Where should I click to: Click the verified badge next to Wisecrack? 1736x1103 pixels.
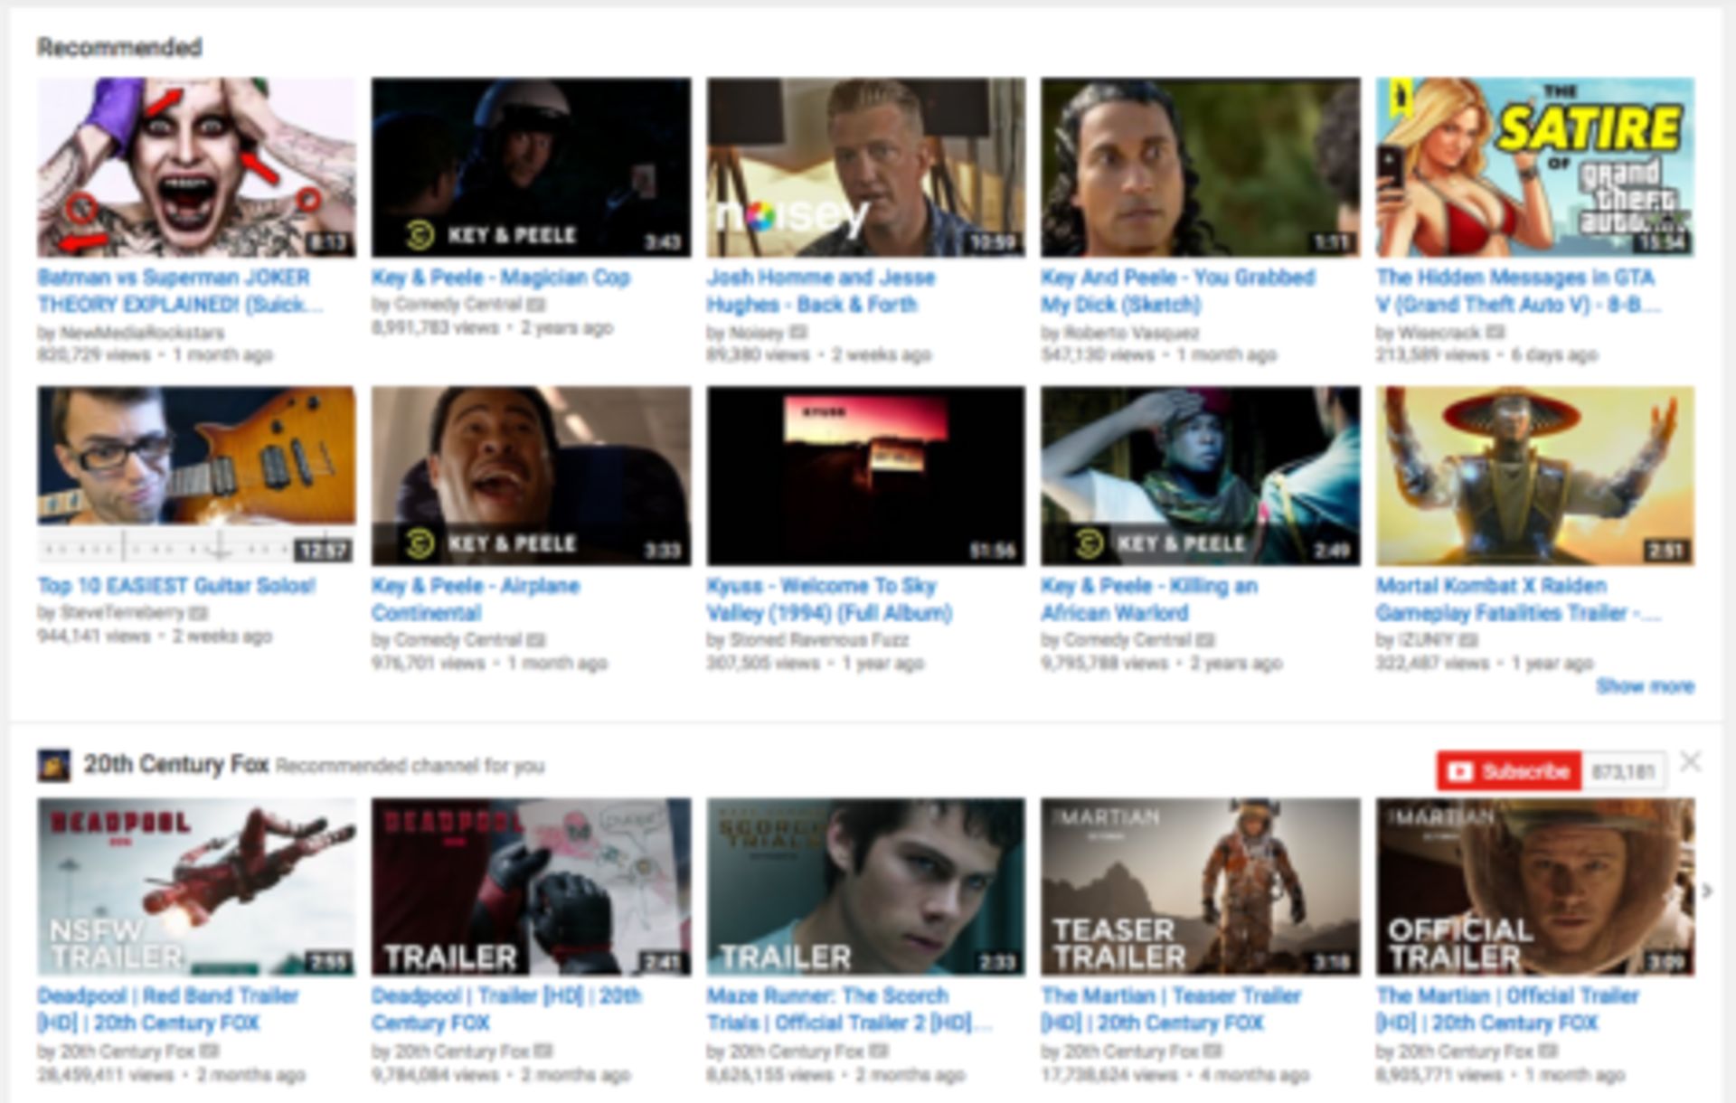tap(1496, 332)
